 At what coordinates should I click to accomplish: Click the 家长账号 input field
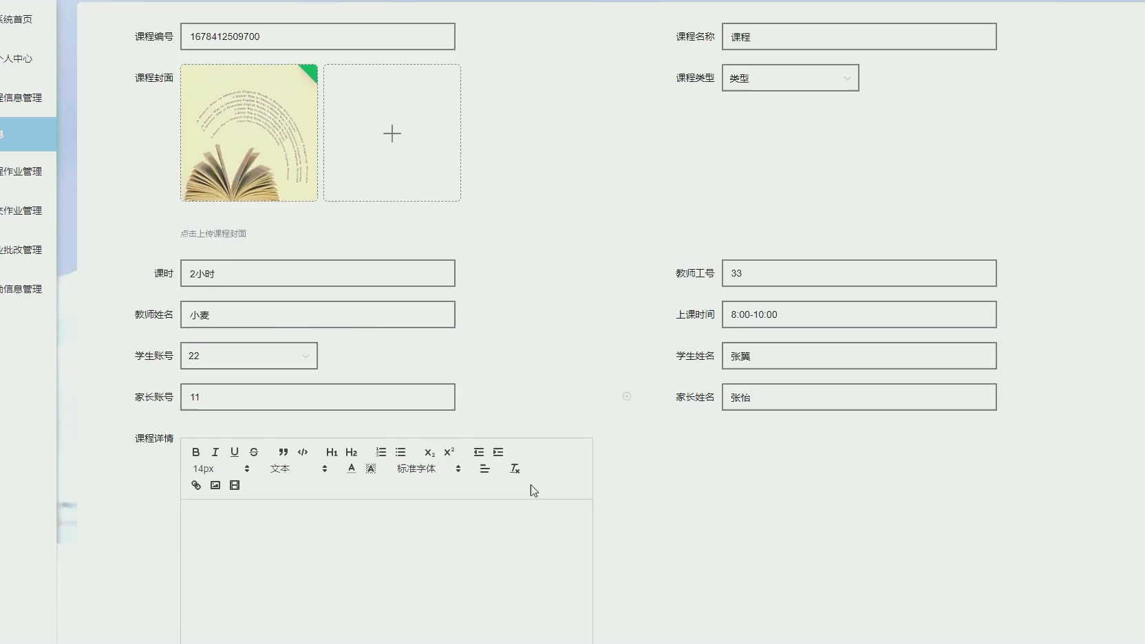pyautogui.click(x=317, y=397)
